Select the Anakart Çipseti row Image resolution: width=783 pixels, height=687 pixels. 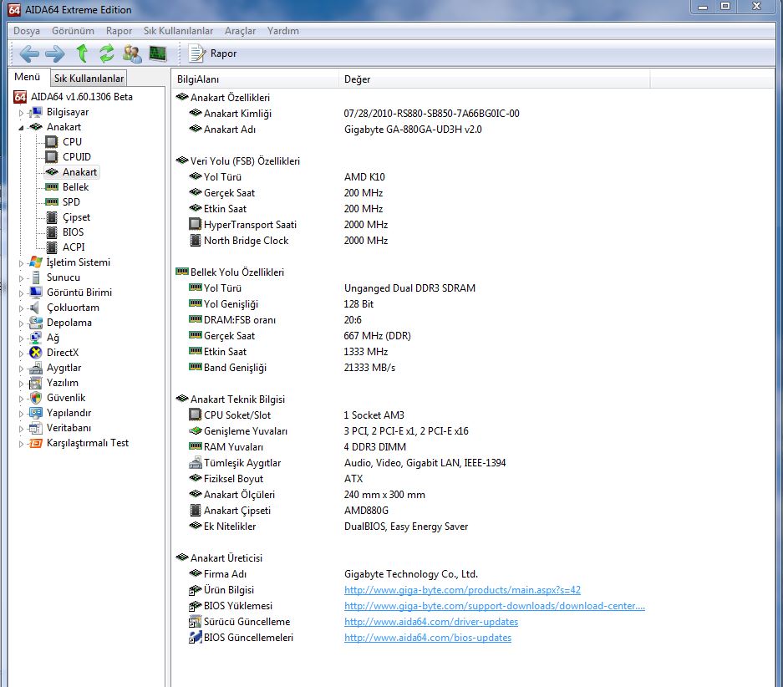click(x=288, y=511)
